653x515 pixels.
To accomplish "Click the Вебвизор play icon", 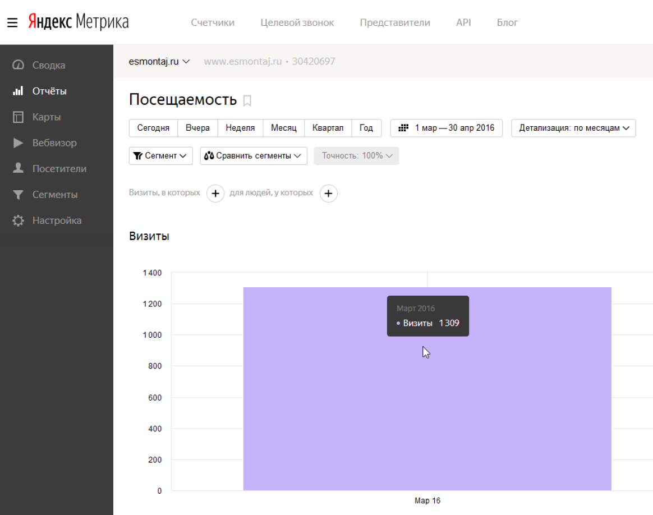I will [x=18, y=143].
